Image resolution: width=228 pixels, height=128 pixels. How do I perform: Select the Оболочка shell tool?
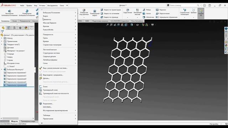click(148, 17)
